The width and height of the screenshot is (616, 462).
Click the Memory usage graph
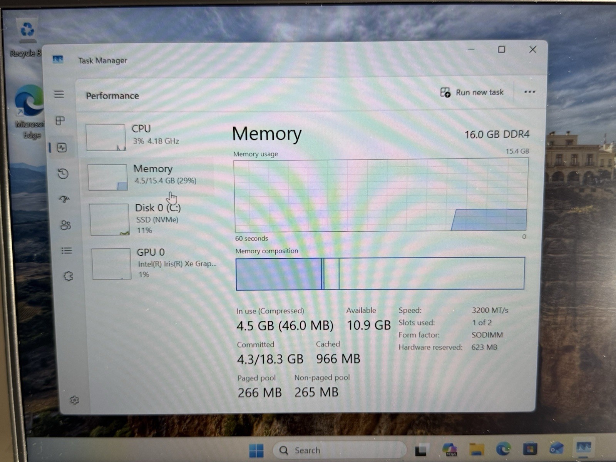tap(381, 195)
